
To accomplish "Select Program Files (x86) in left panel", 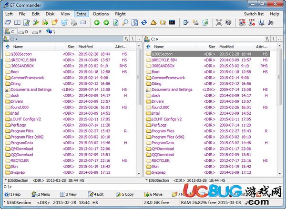I will click(x=27, y=137).
